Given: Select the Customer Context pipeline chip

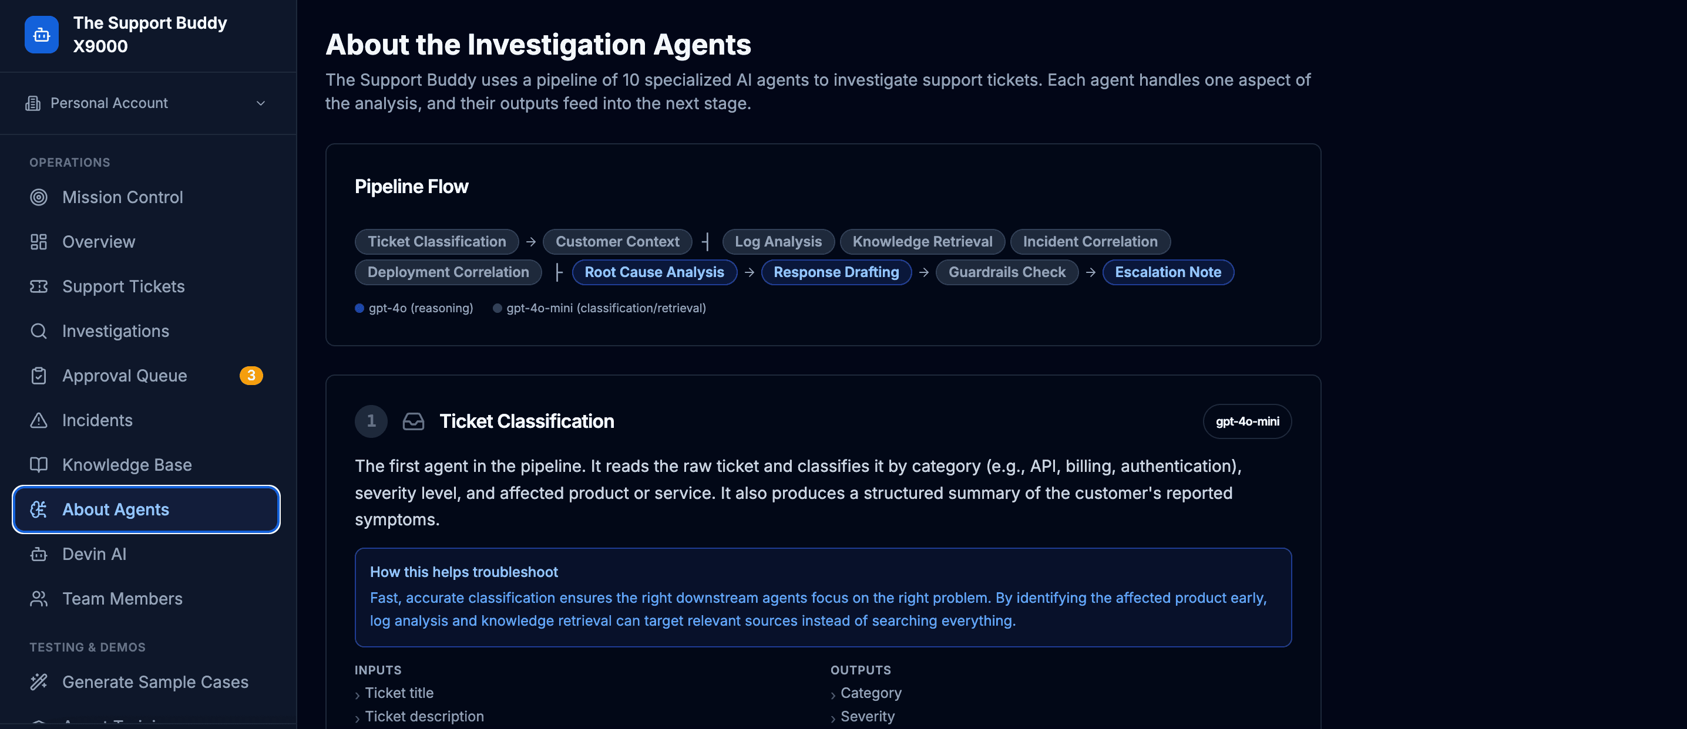Looking at the screenshot, I should 617,241.
